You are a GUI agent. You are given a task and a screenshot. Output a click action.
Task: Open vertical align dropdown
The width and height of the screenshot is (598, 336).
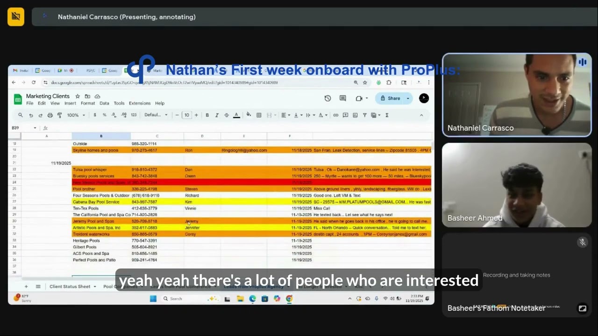tap(298, 115)
